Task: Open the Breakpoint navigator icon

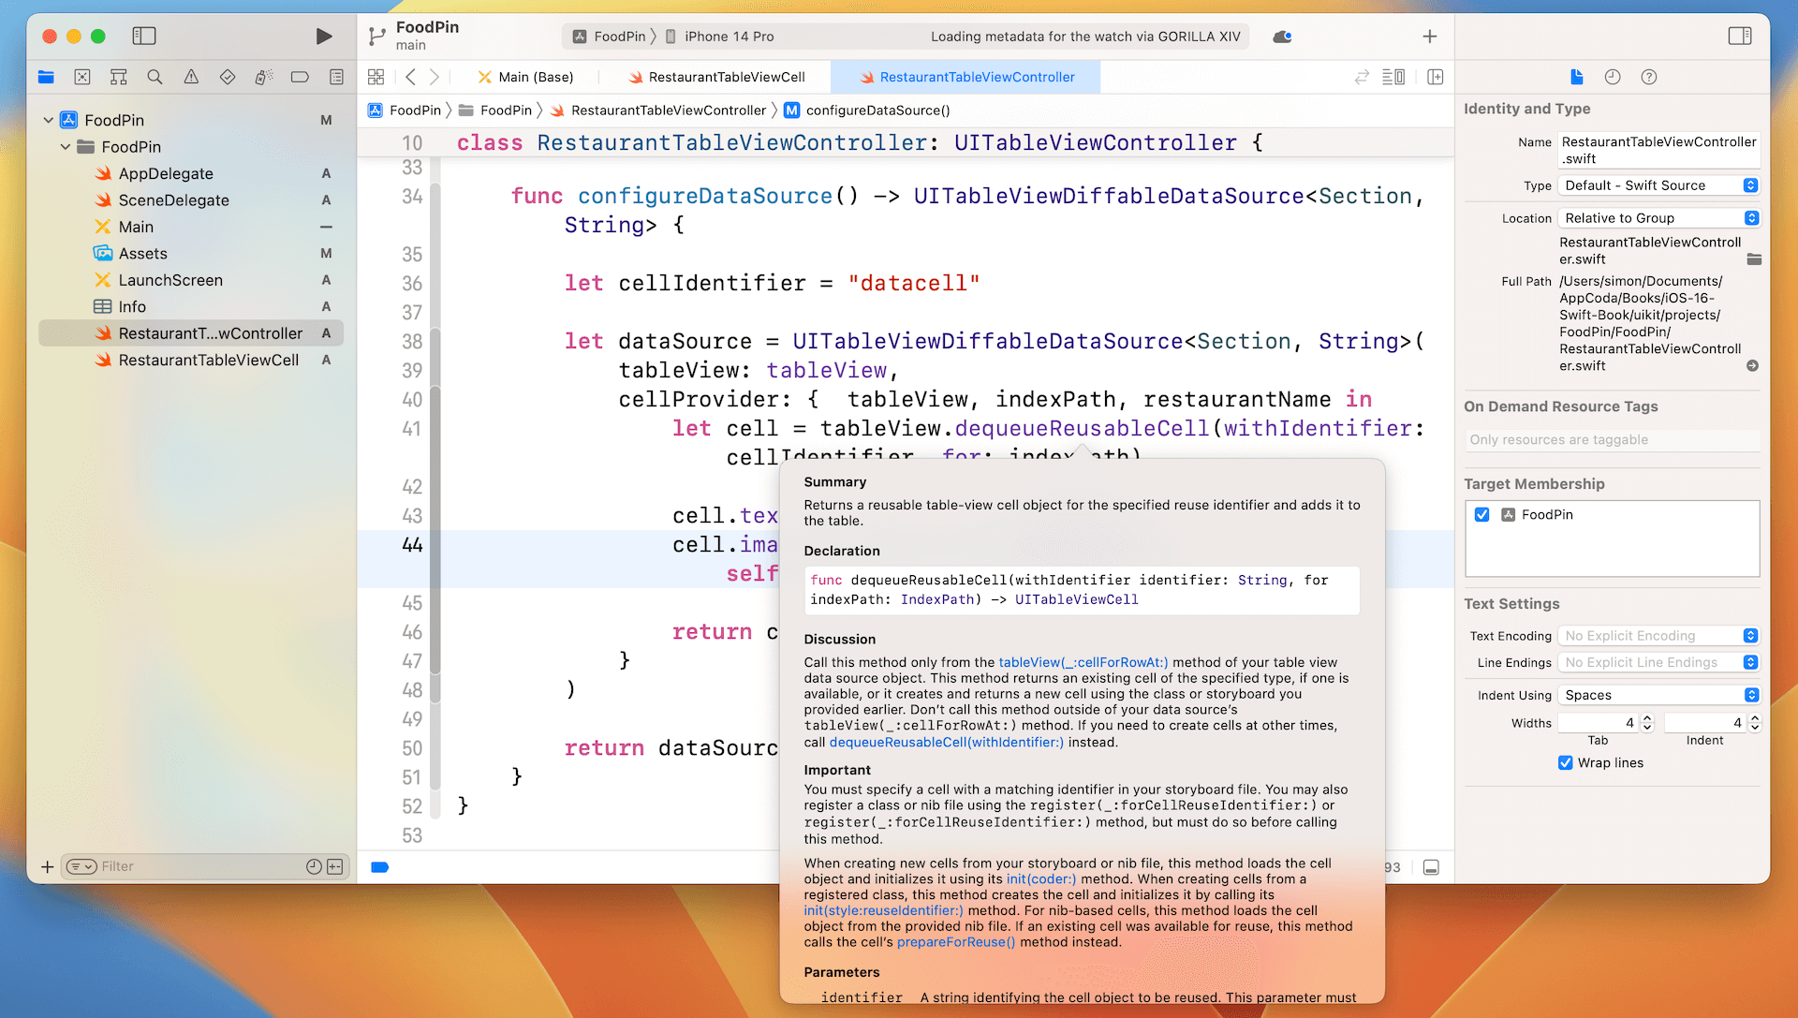Action: point(300,77)
